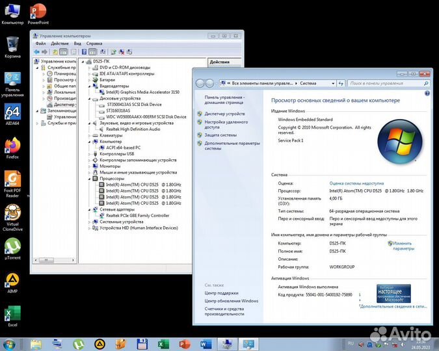
Task: Collapse the D525-ПК root node
Action: pyautogui.click(x=83, y=62)
